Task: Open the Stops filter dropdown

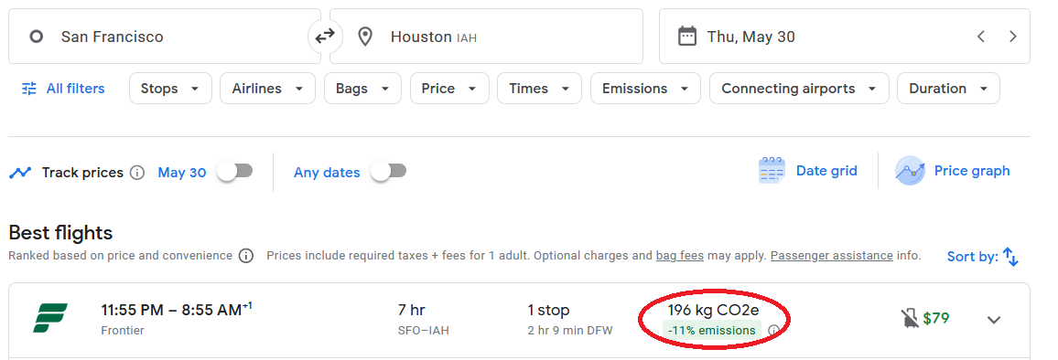Action: point(170,89)
